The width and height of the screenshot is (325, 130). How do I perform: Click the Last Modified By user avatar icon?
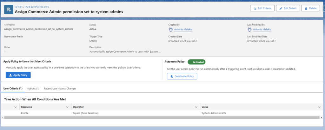tap(249, 29)
